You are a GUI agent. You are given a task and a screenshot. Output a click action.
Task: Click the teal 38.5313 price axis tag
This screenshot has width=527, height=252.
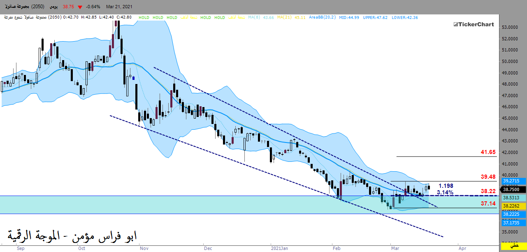tap(512, 198)
